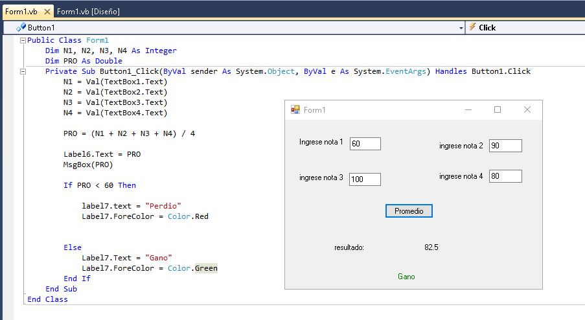The width and height of the screenshot is (585, 320).
Task: Click the nota 4 input showing 80
Action: (505, 176)
